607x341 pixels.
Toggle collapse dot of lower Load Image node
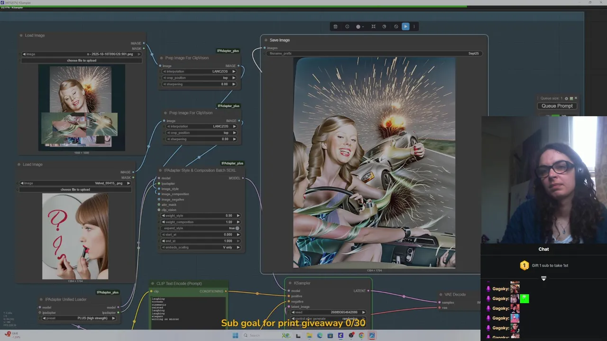click(19, 164)
